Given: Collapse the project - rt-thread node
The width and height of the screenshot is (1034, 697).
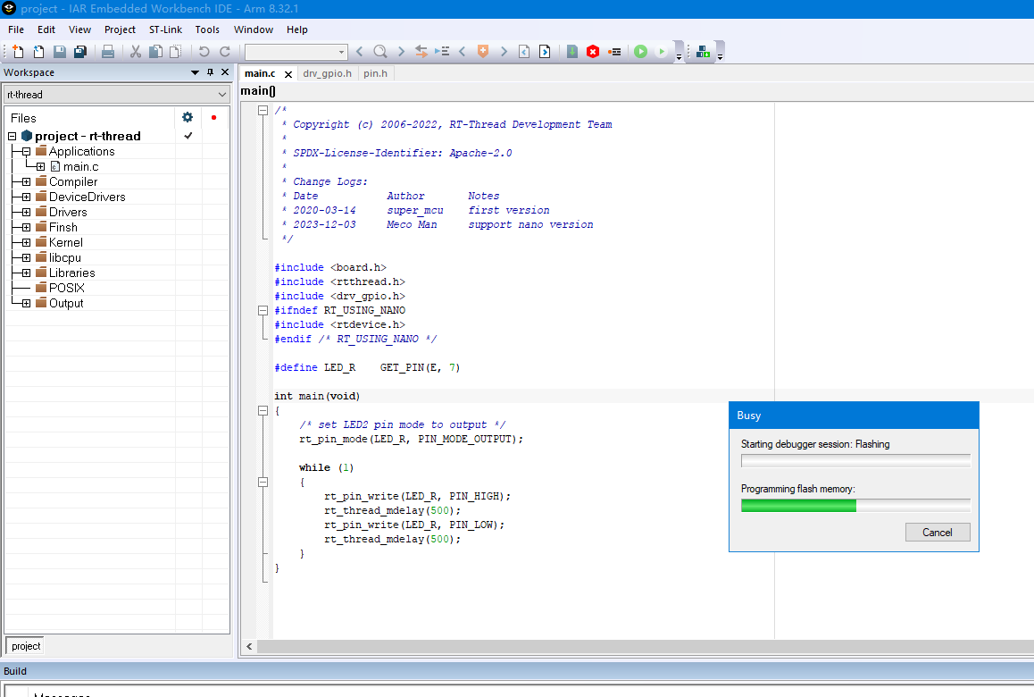Looking at the screenshot, I should 12,136.
